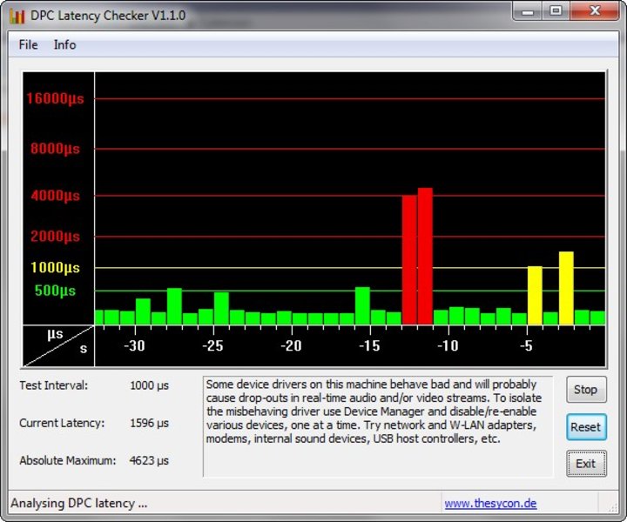Click the driver warning message text box
Screen dimensions: 627x522
tap(378, 426)
